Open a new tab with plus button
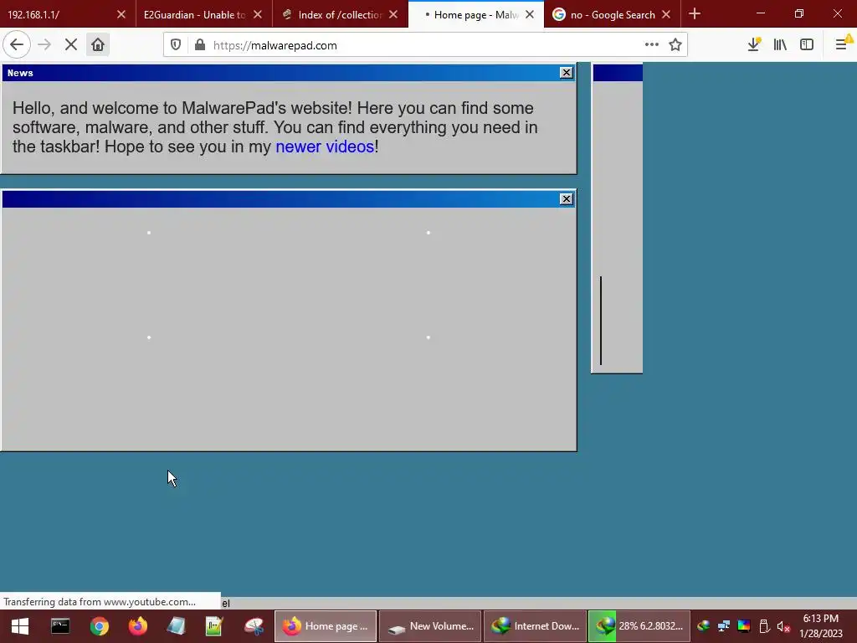Screen dimensions: 857x643 695,13
